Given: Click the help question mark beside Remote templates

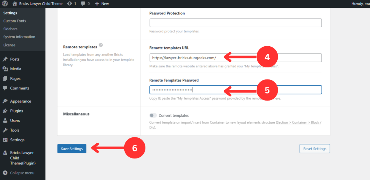Looking at the screenshot, I should coord(101,45).
